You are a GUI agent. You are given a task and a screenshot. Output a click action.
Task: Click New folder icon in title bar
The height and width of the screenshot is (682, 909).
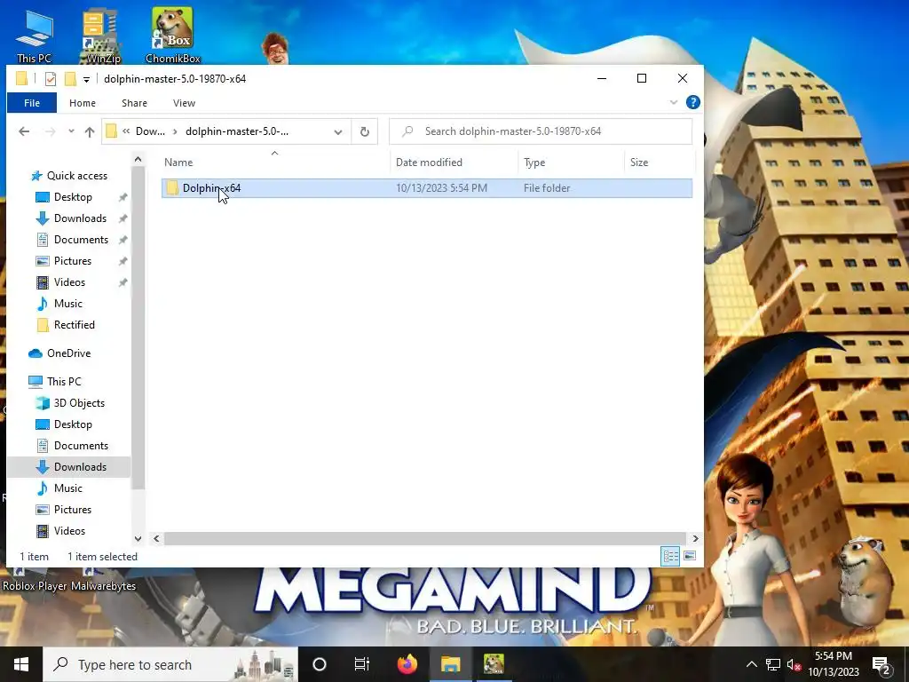pos(70,78)
